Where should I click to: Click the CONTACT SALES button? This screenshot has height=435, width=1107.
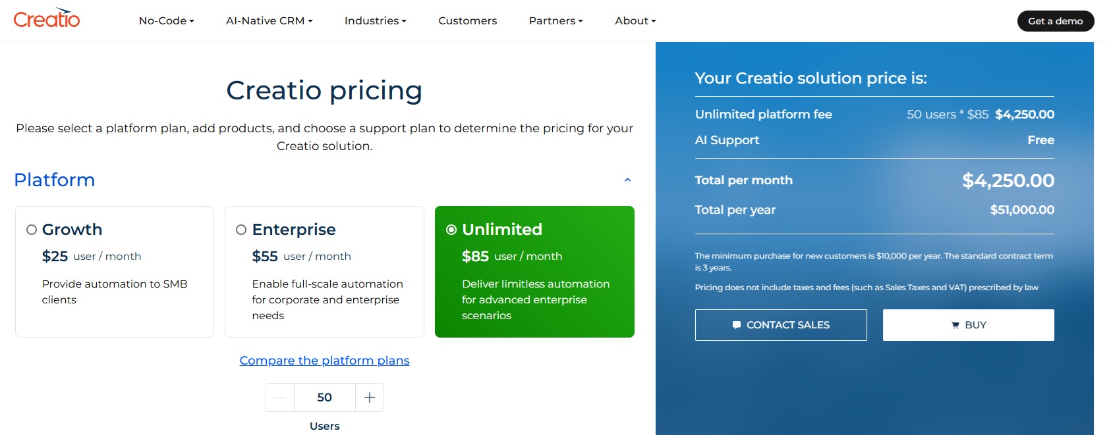[781, 324]
